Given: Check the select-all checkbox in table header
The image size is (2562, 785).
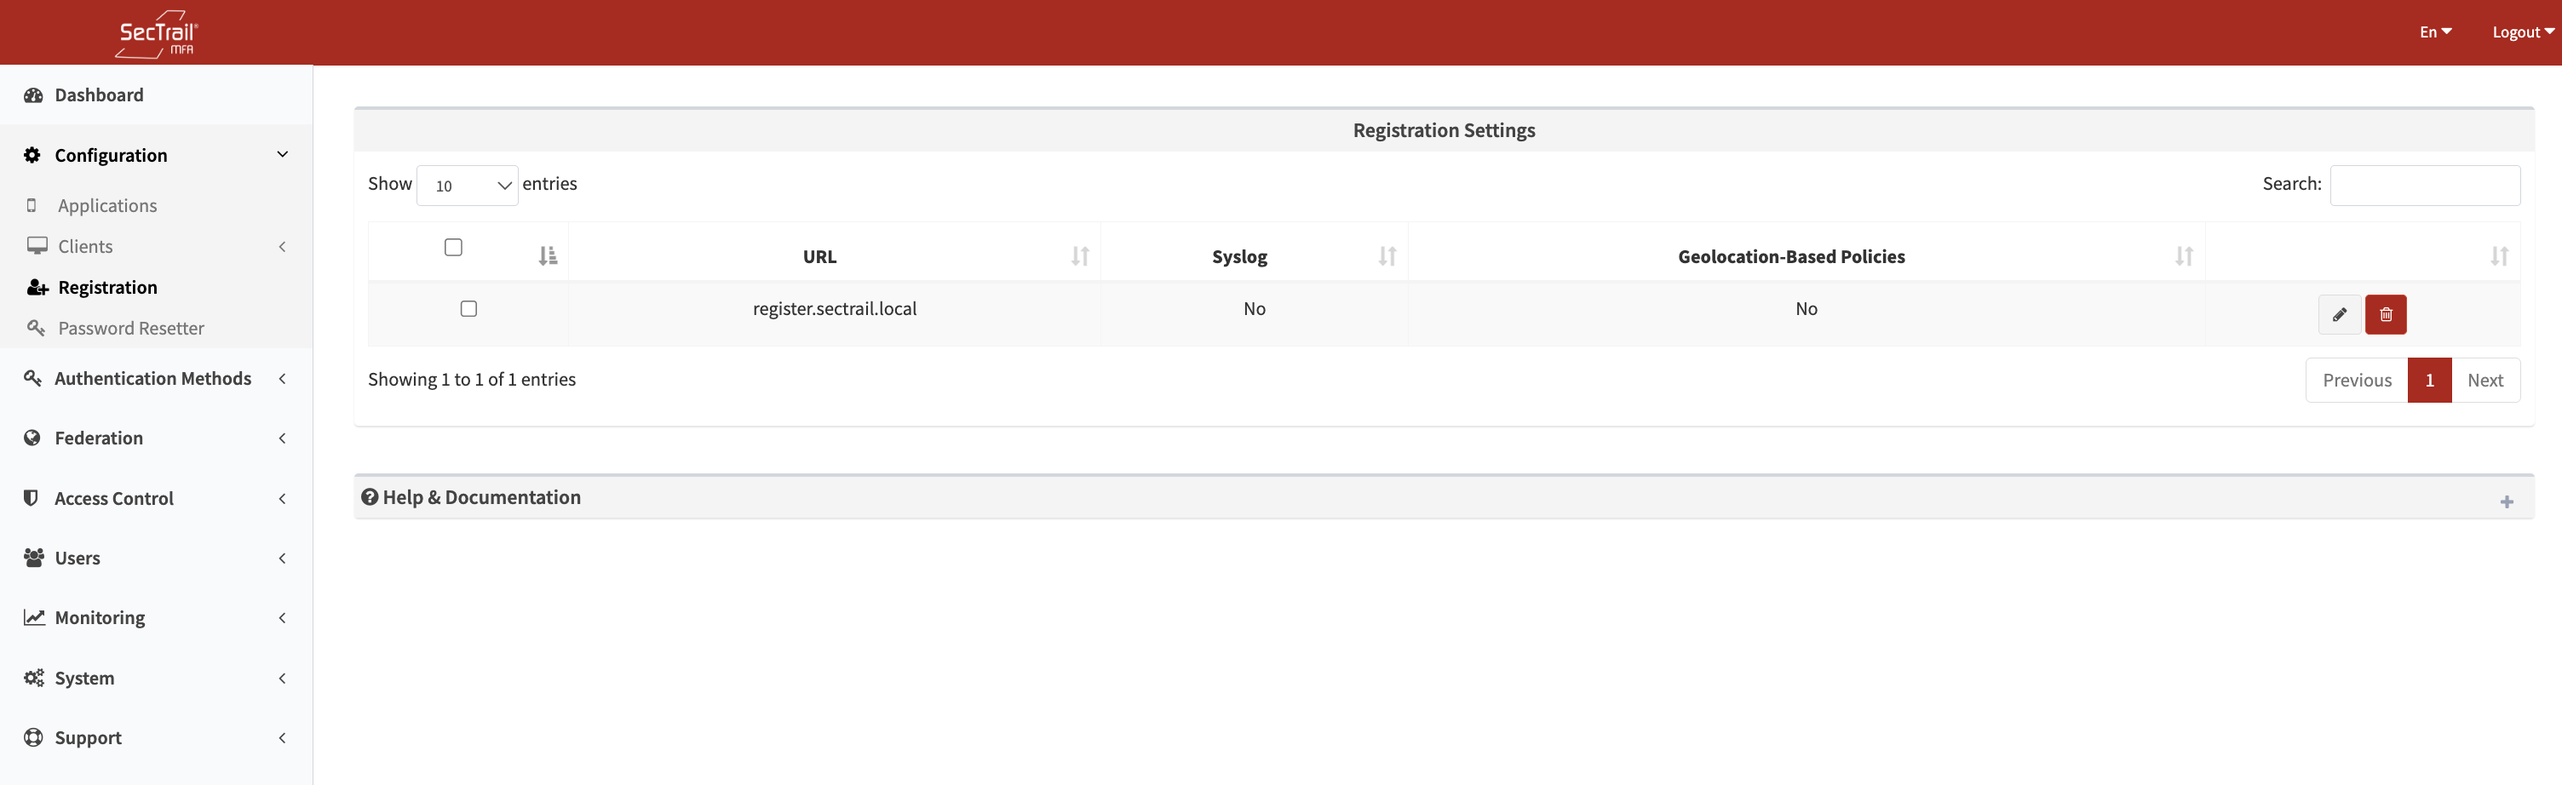Looking at the screenshot, I should (x=453, y=246).
